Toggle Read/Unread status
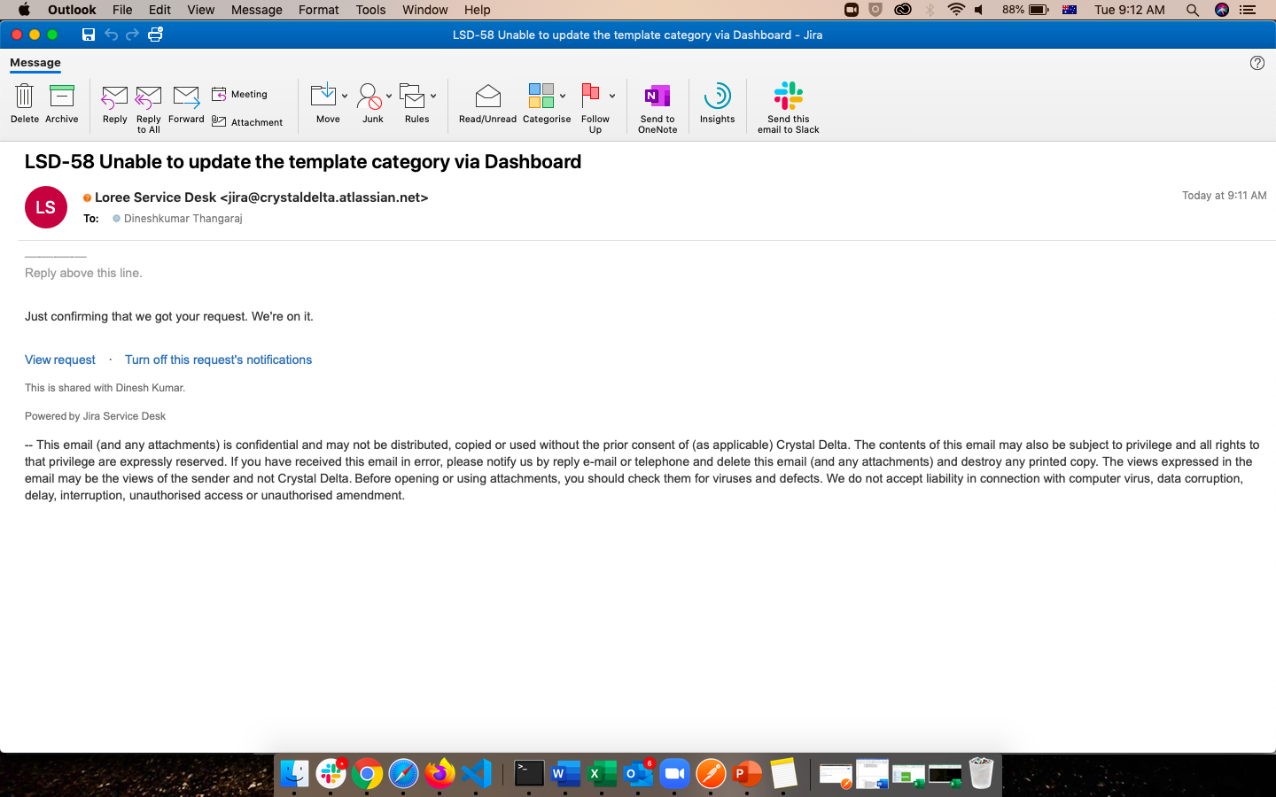 (487, 104)
